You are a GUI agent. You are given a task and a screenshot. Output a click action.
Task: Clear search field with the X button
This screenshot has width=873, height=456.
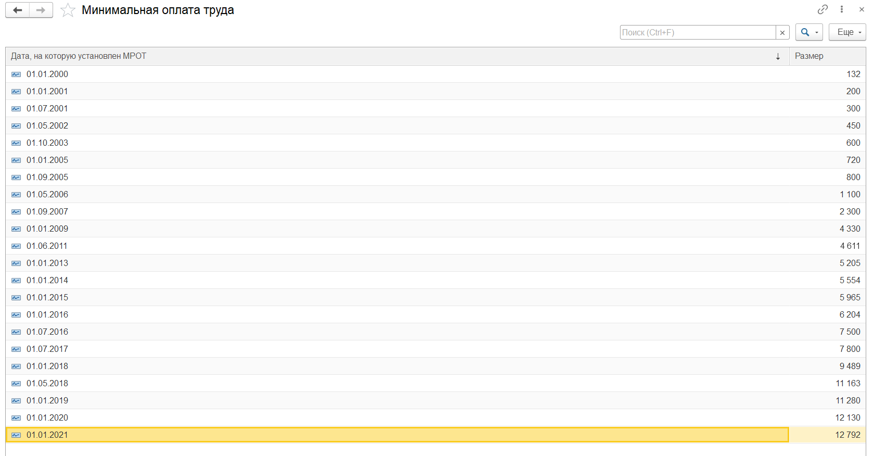[782, 32]
